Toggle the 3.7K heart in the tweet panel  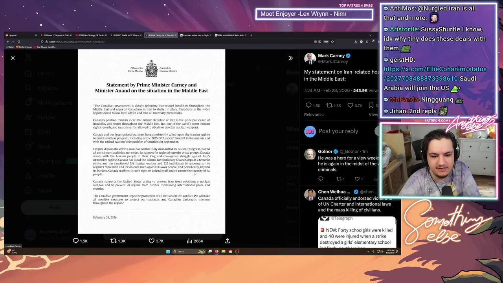coord(350,105)
